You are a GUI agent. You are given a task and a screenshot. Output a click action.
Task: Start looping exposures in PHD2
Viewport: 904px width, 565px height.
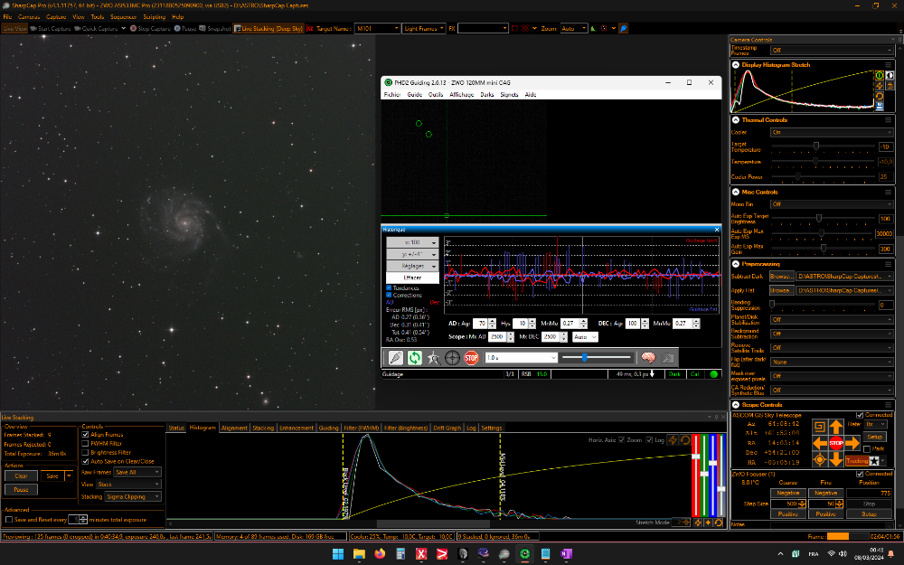pyautogui.click(x=413, y=357)
